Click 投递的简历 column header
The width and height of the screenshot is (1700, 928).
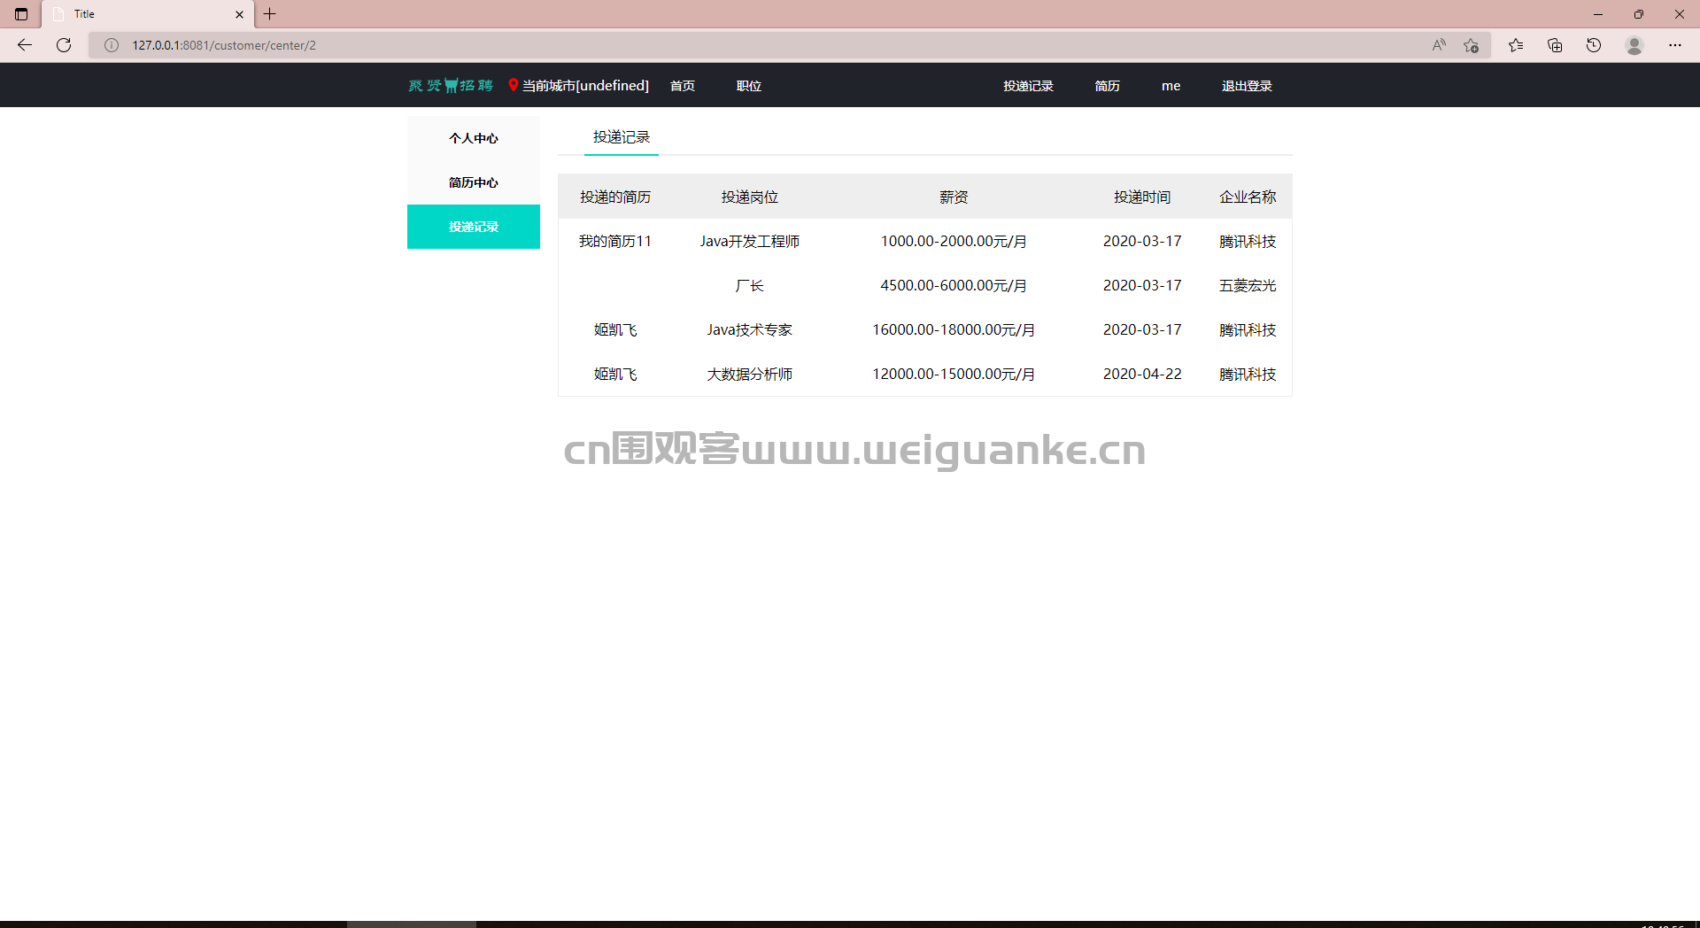click(615, 197)
